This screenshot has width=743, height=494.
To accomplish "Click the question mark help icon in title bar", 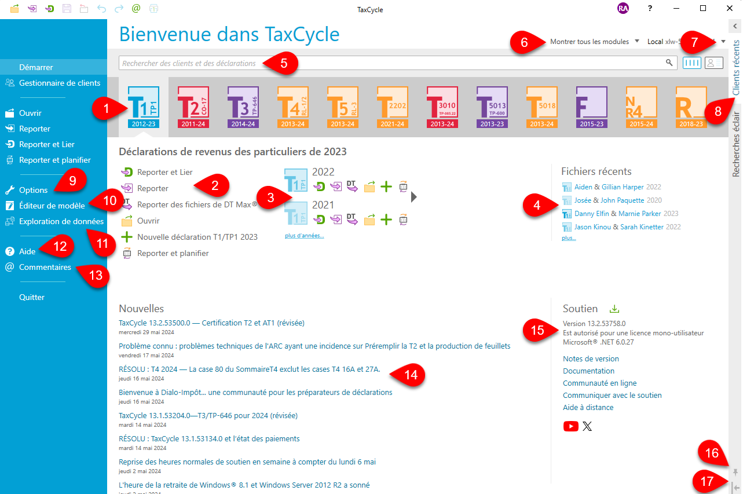I will click(x=650, y=9).
